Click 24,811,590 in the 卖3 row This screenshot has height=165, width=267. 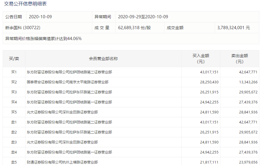209,142
